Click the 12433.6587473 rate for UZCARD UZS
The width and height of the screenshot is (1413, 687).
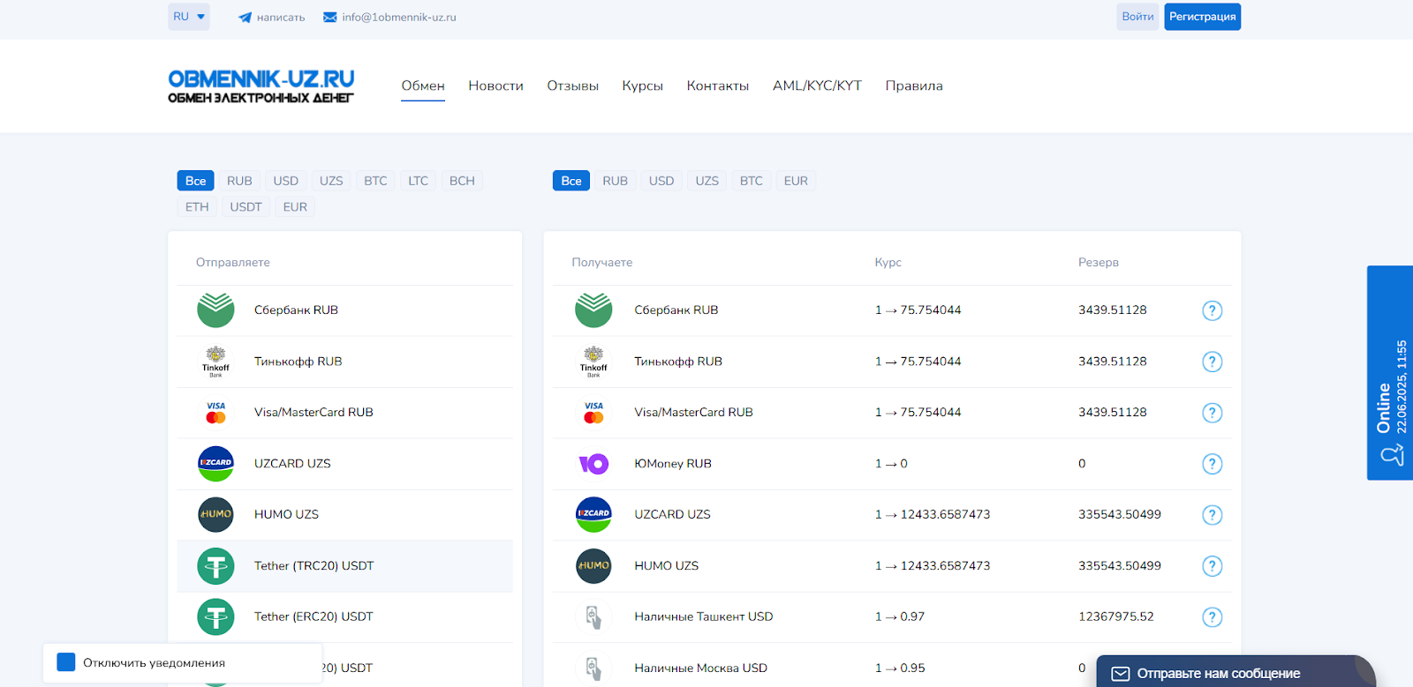(x=933, y=515)
